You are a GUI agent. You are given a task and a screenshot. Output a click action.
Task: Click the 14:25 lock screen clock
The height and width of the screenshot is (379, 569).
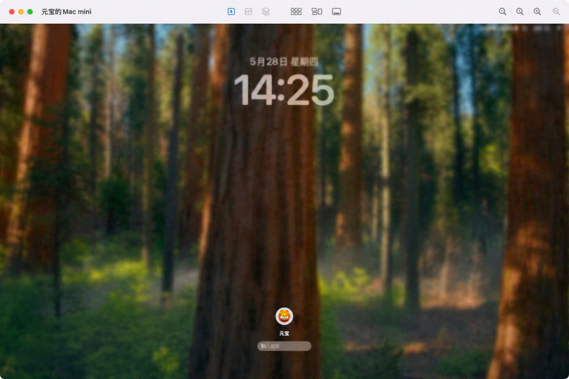tap(284, 90)
